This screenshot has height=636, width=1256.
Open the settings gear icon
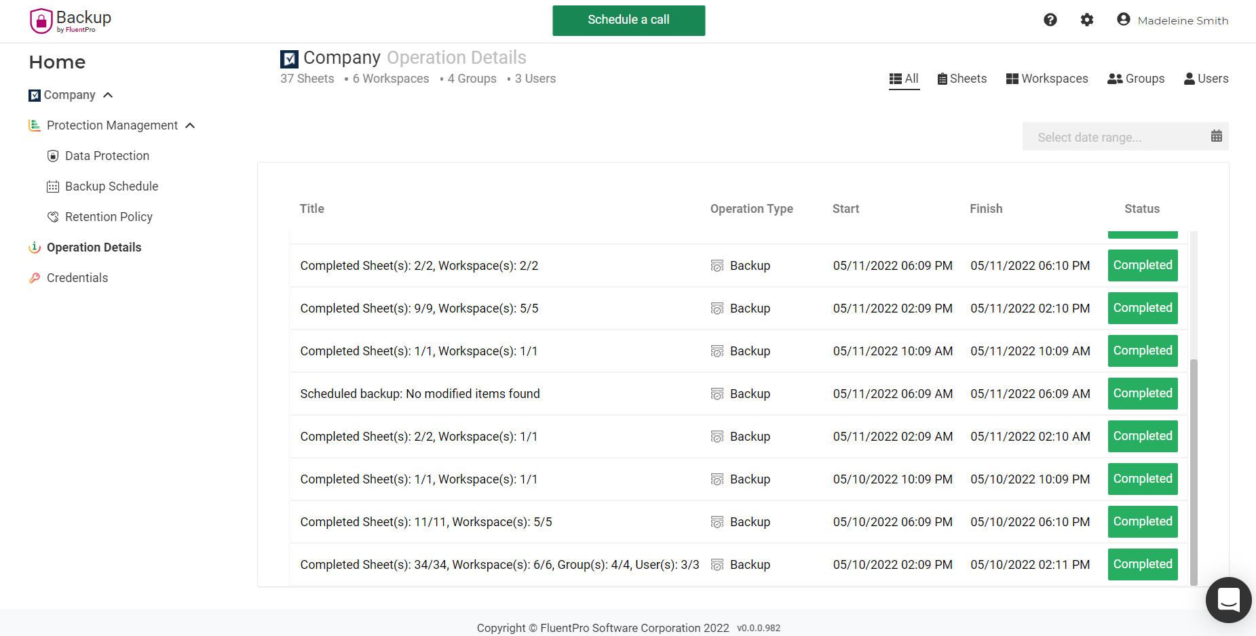pos(1087,20)
